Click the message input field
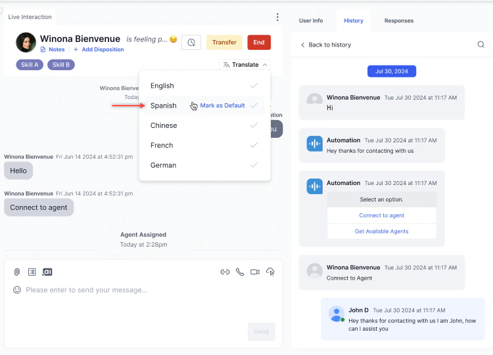 [87, 290]
